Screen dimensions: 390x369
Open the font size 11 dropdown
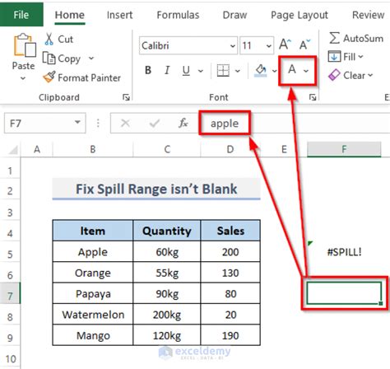tap(269, 45)
